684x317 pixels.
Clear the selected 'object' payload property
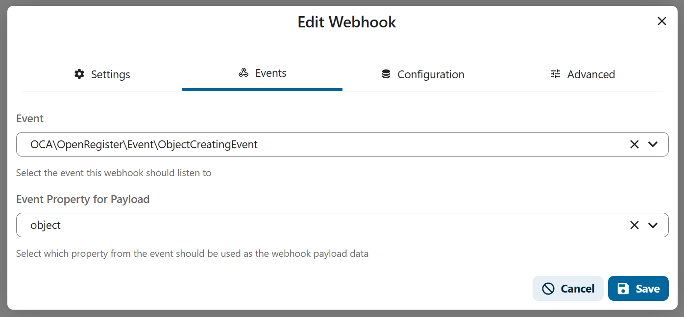pyautogui.click(x=635, y=225)
